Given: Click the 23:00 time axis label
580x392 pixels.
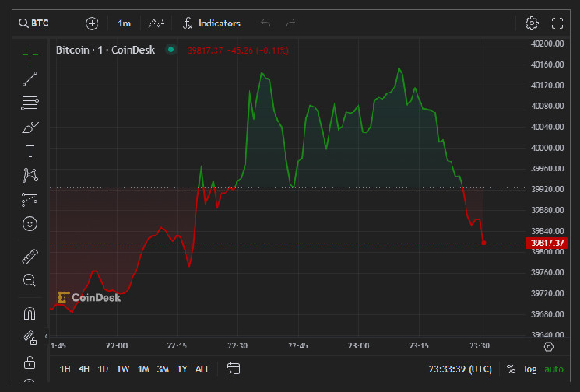Looking at the screenshot, I should pos(358,346).
